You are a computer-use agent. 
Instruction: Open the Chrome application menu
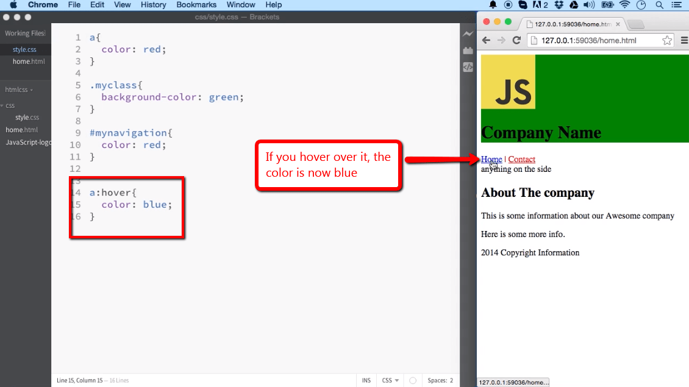point(43,5)
